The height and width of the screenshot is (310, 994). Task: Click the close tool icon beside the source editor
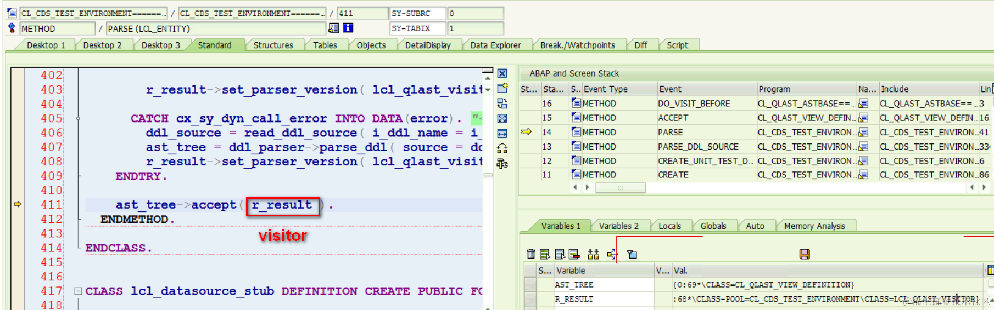[x=502, y=73]
